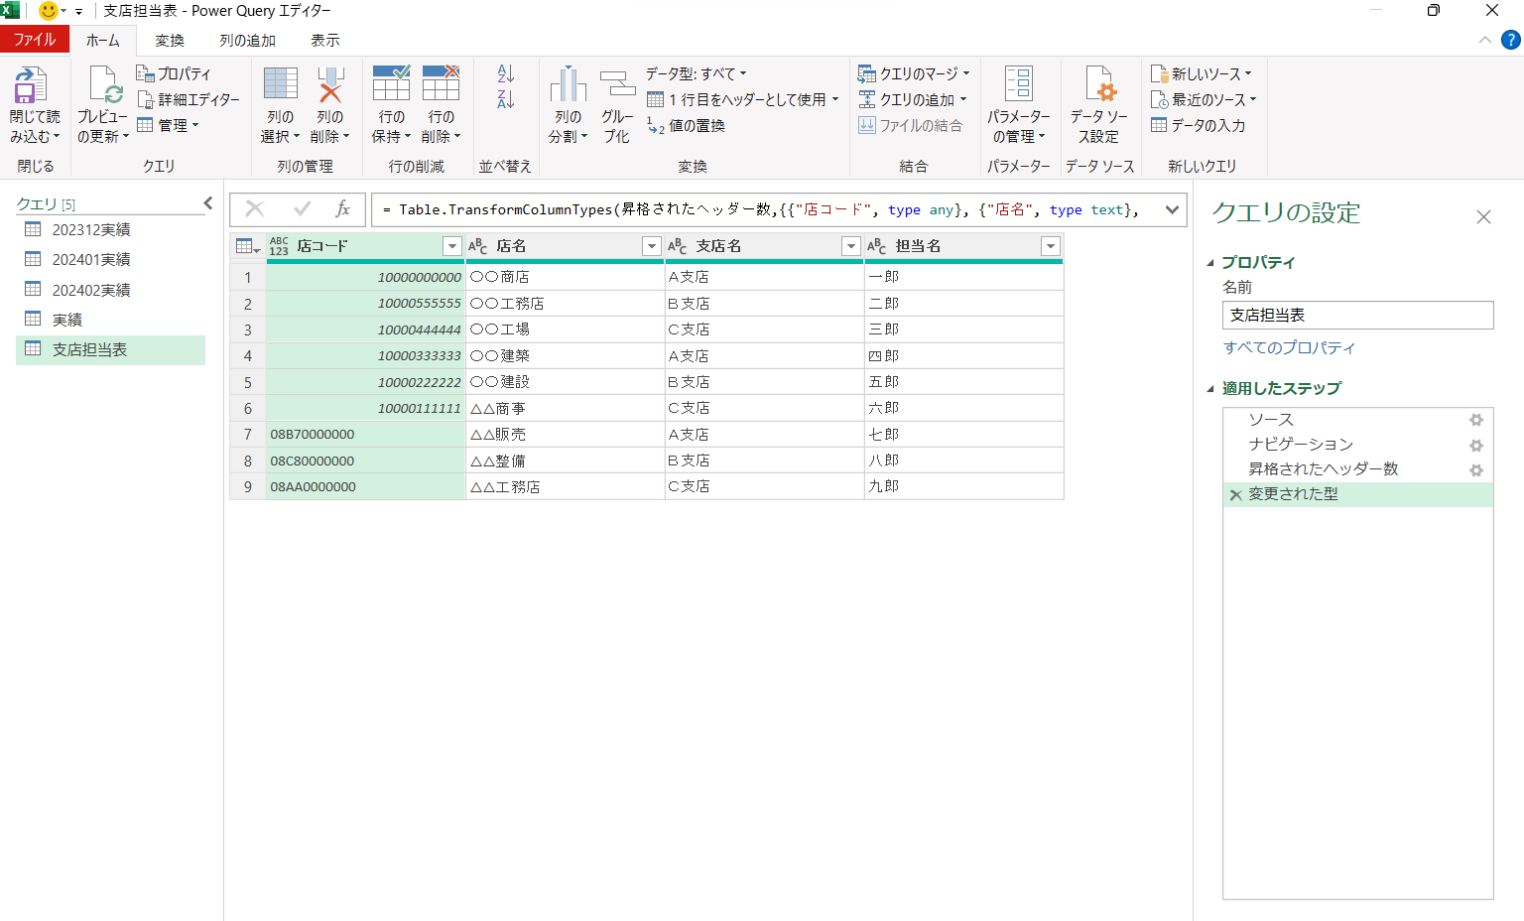Confirm the formula with the checkmark icon

(303, 208)
